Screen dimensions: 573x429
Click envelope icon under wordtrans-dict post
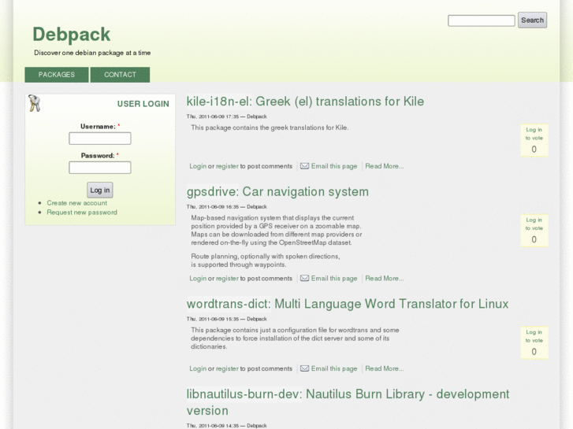pyautogui.click(x=304, y=368)
